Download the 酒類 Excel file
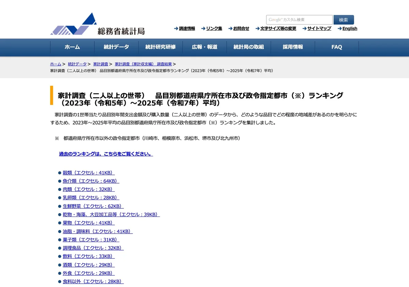The image size is (409, 287). pos(89,265)
